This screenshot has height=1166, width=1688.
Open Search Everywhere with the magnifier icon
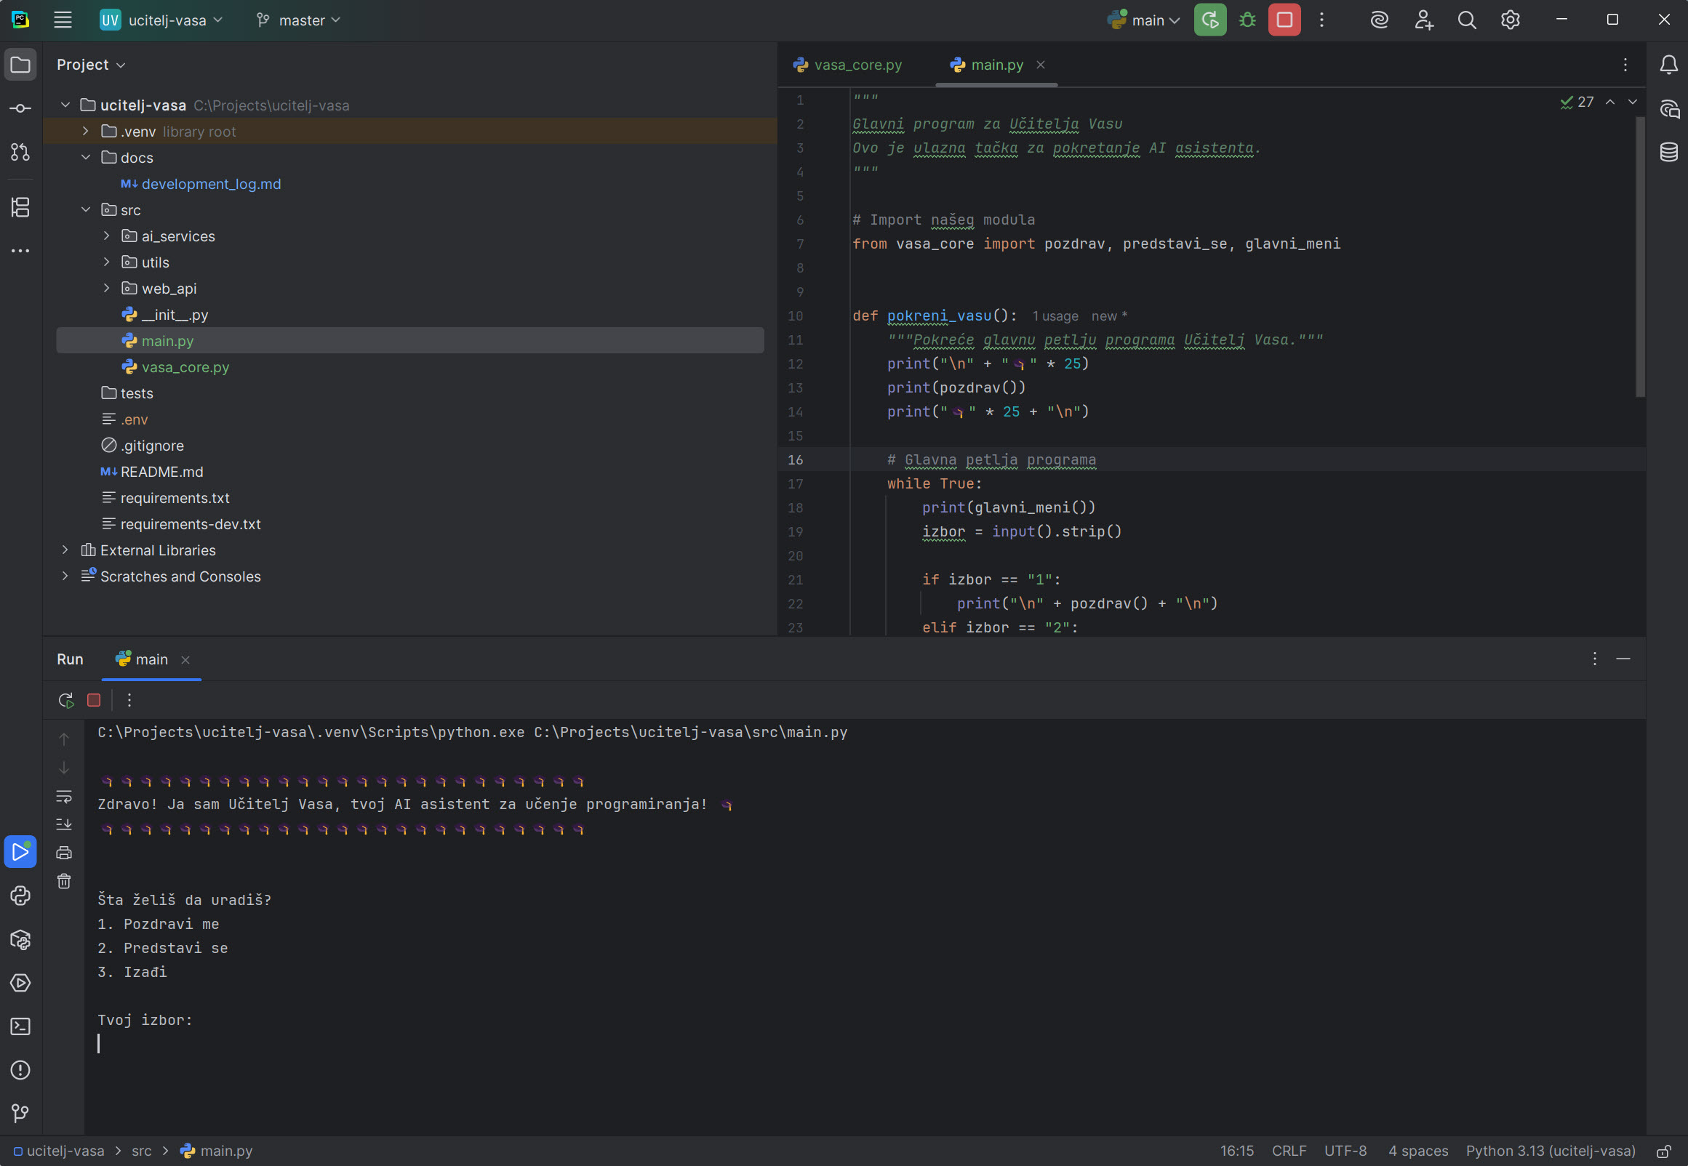(1466, 20)
